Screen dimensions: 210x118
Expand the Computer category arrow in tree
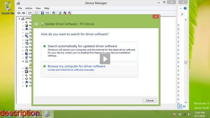point(23,29)
